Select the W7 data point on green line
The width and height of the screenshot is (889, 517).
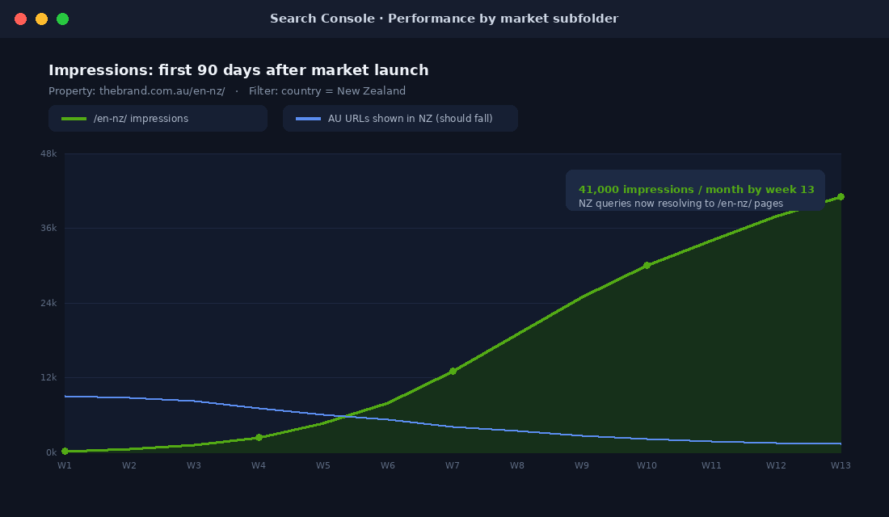click(453, 372)
